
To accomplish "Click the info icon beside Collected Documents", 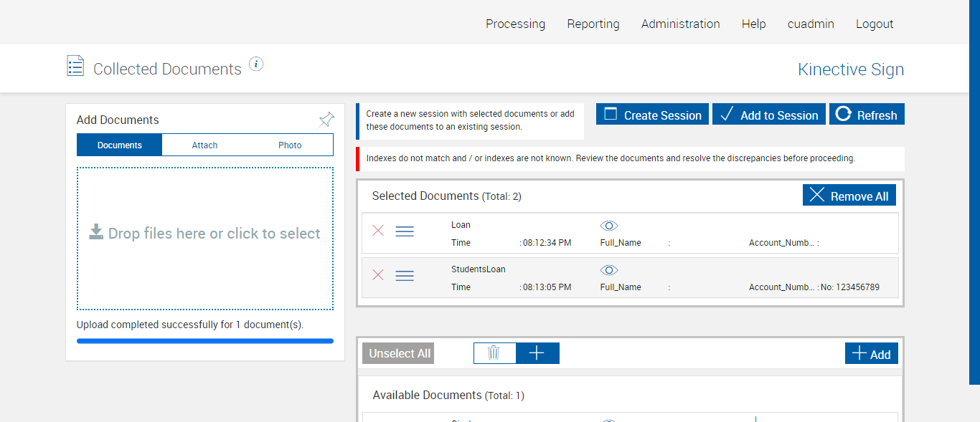I will (x=256, y=64).
